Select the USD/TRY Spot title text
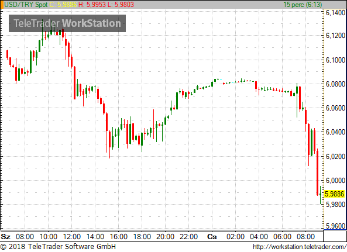The width and height of the screenshot is (347, 252). pos(26,5)
